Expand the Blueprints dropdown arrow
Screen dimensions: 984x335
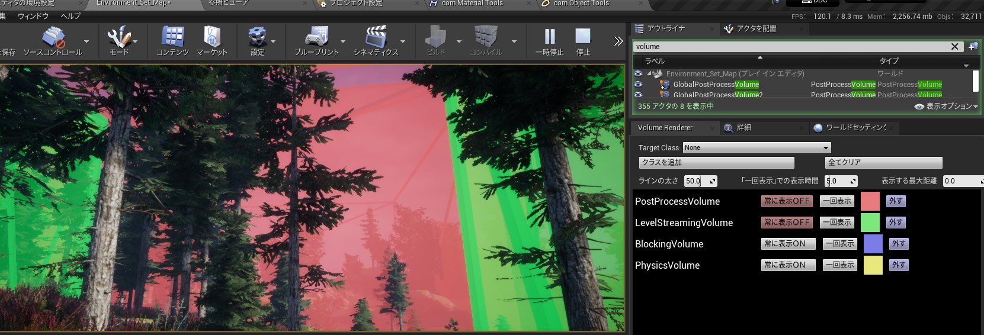(343, 41)
